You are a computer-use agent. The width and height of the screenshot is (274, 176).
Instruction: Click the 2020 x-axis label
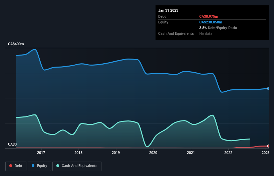pyautogui.click(x=153, y=153)
